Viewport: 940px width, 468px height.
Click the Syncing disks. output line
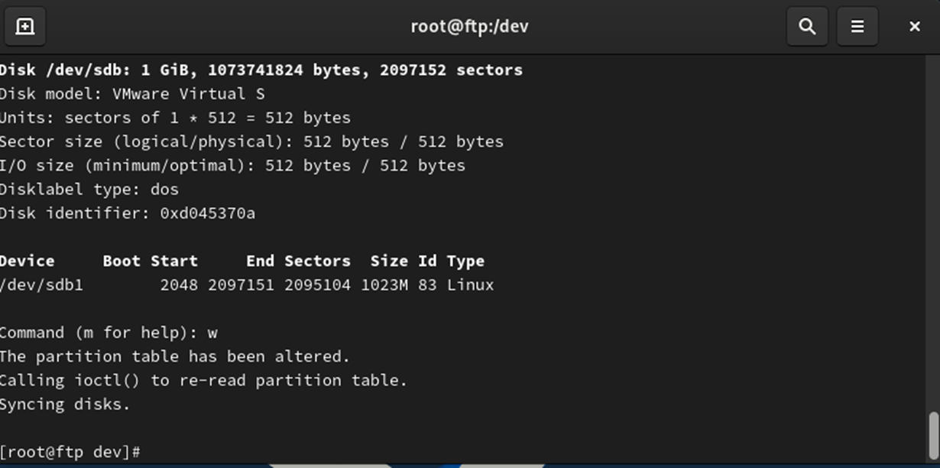pyautogui.click(x=65, y=405)
